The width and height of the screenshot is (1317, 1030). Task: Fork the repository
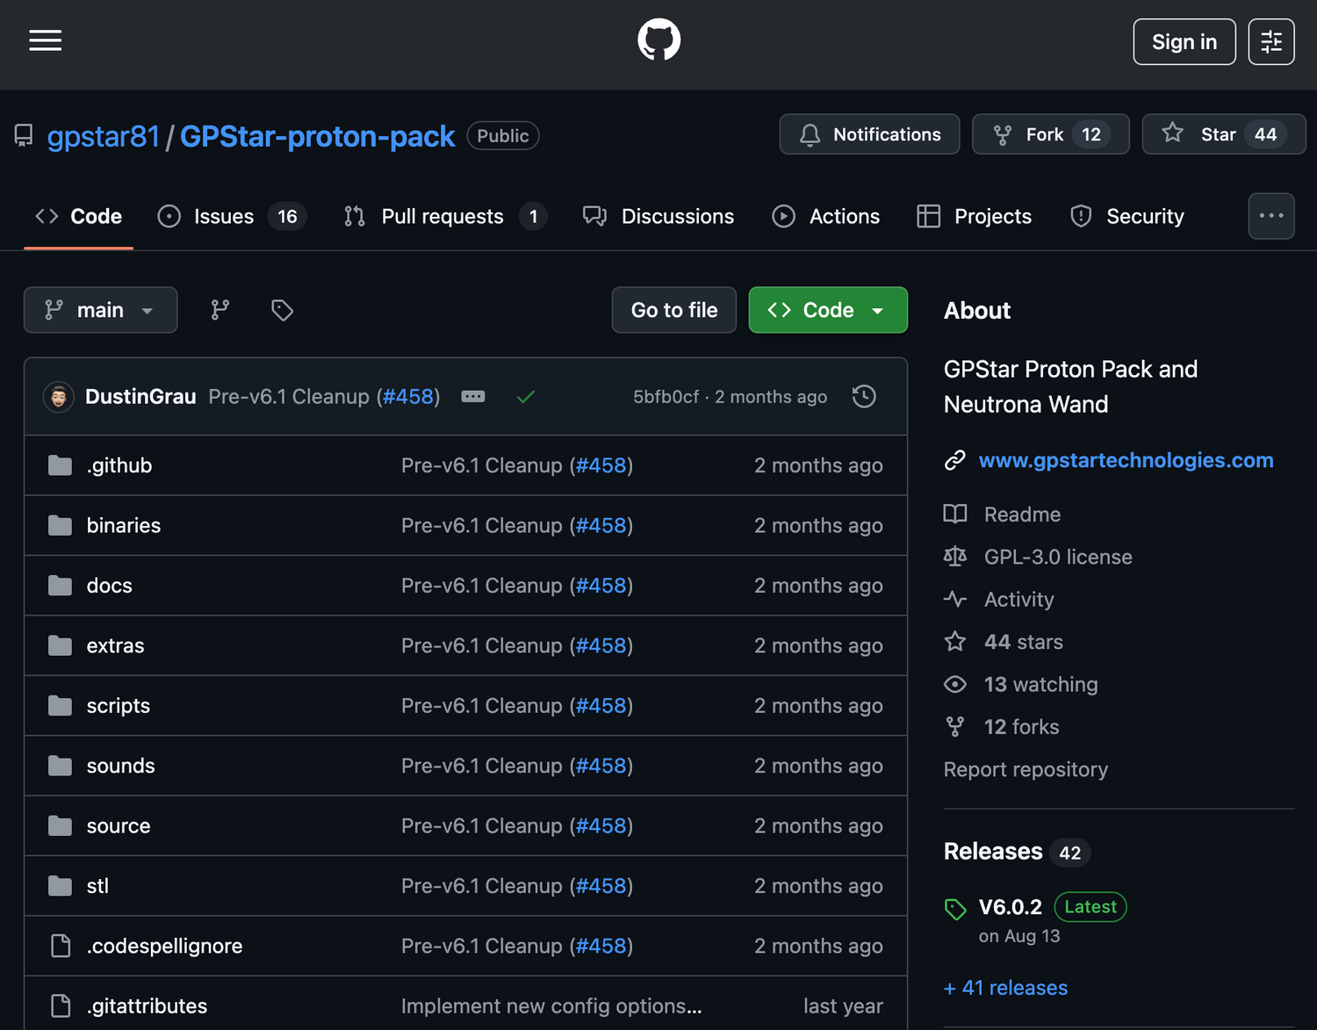1050,134
